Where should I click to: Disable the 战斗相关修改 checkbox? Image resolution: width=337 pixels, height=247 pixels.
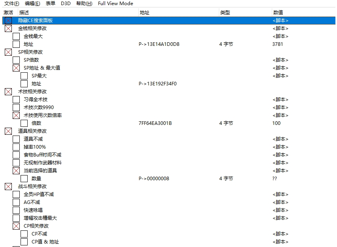(8, 186)
